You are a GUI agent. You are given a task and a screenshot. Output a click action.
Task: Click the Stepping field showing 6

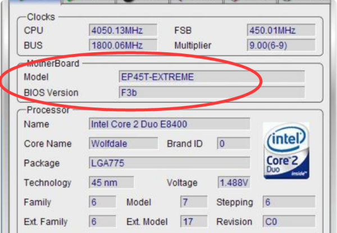click(289, 202)
